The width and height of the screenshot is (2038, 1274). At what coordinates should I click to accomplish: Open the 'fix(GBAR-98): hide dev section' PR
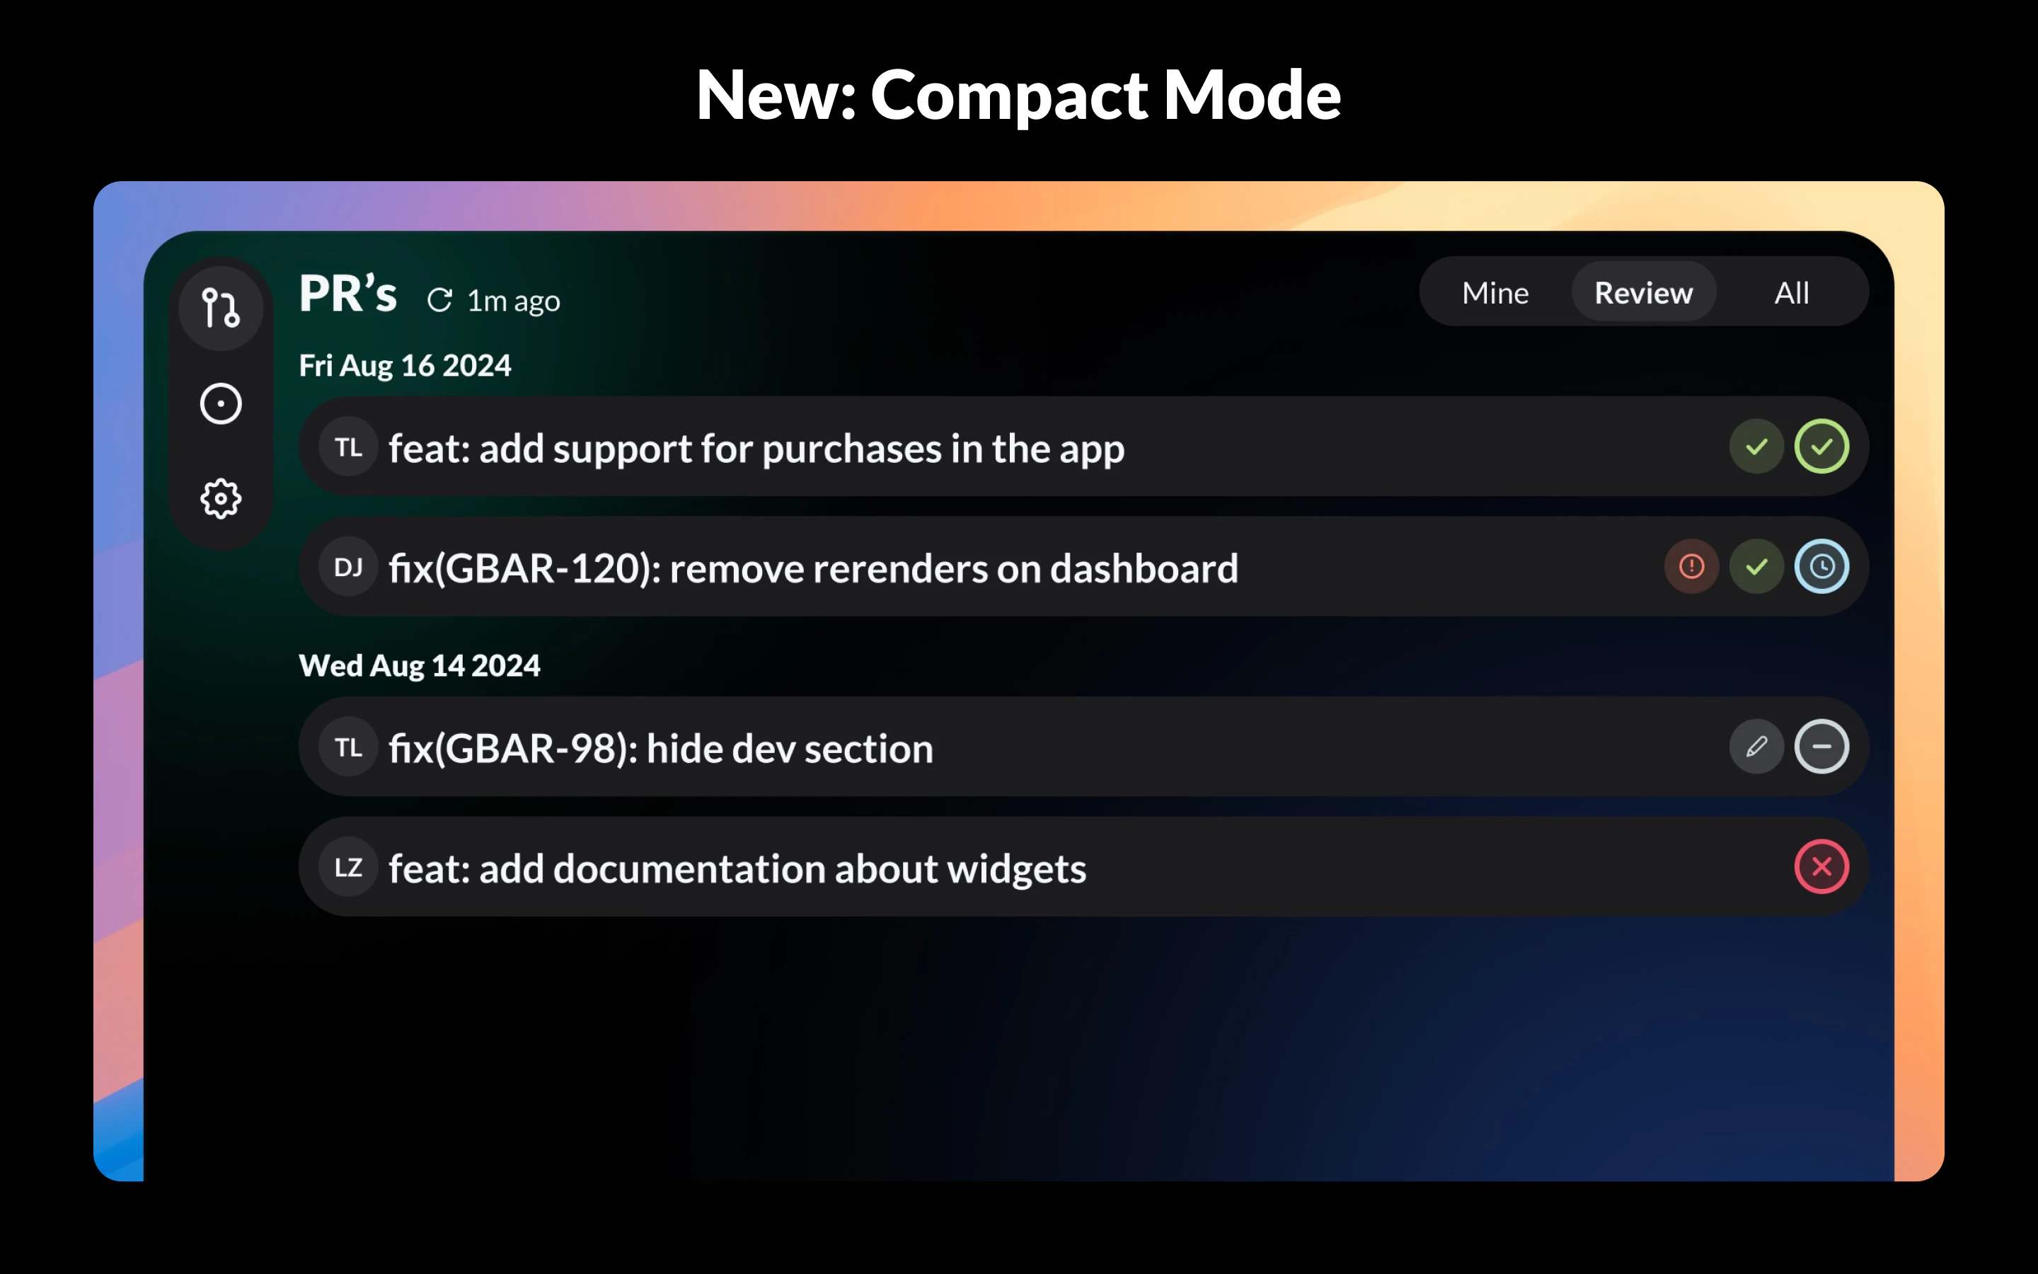click(660, 747)
